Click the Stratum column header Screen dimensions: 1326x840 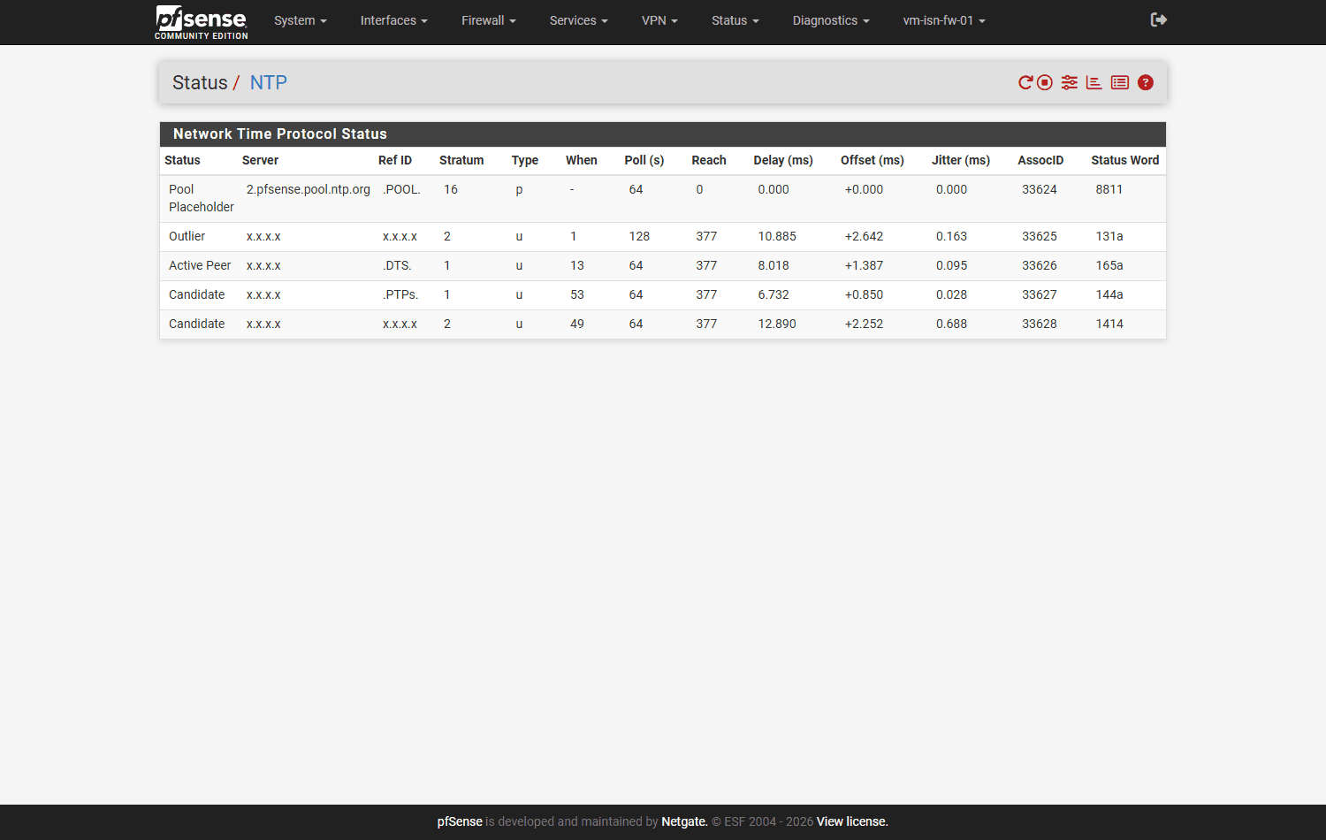pyautogui.click(x=461, y=160)
